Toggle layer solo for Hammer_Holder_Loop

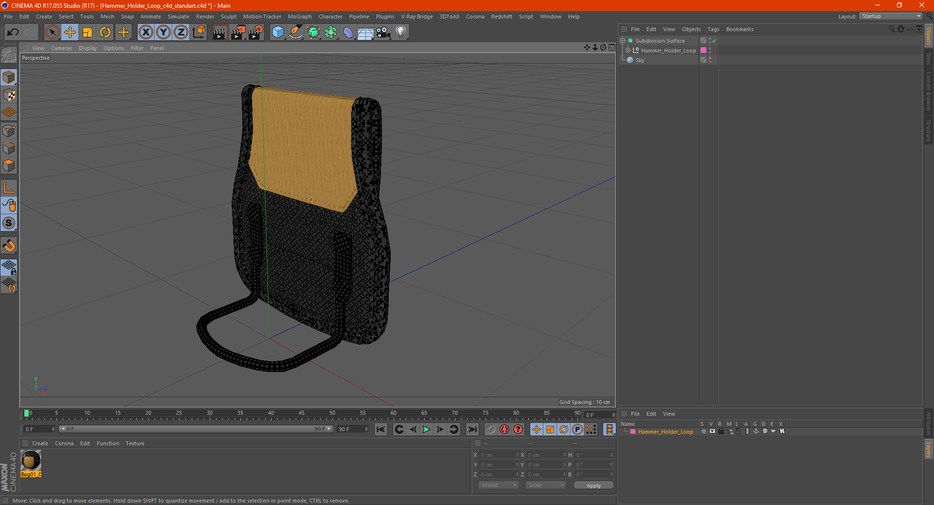click(703, 431)
